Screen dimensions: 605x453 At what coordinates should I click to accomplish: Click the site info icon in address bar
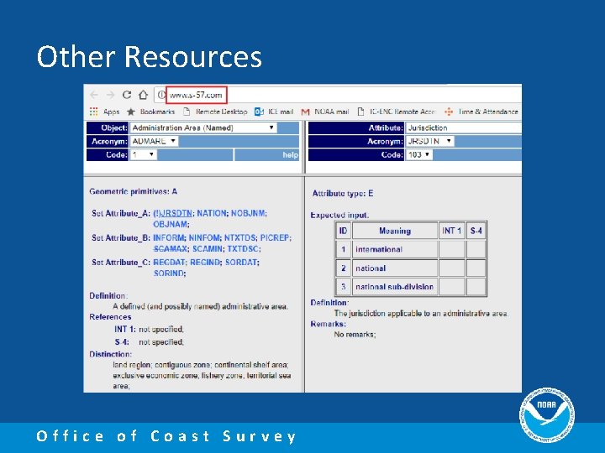(160, 95)
